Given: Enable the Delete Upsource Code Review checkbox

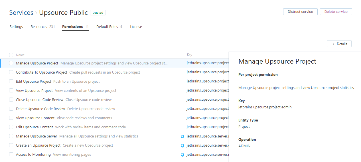Looking at the screenshot, I should click(11, 109).
